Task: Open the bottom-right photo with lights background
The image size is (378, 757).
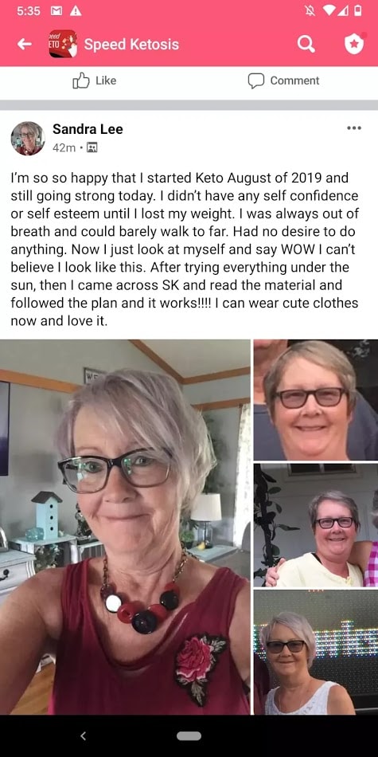Action: tap(316, 653)
